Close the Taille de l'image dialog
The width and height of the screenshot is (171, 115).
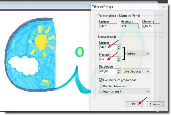click(x=164, y=7)
